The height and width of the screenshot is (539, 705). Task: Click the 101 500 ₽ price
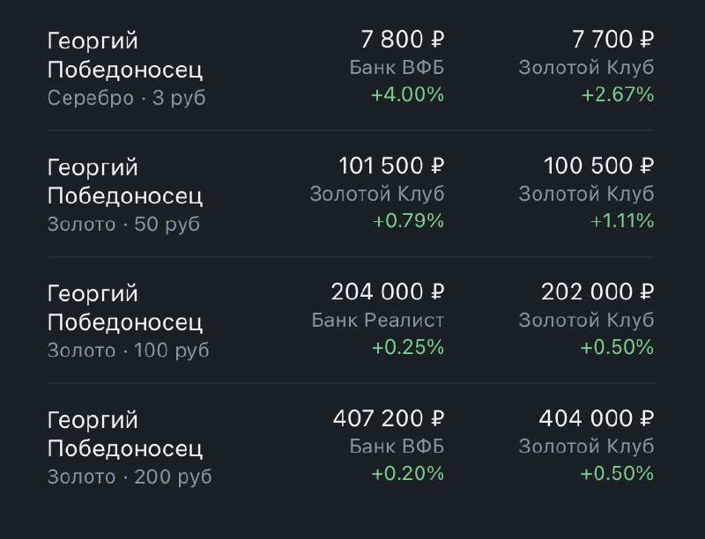tap(391, 166)
